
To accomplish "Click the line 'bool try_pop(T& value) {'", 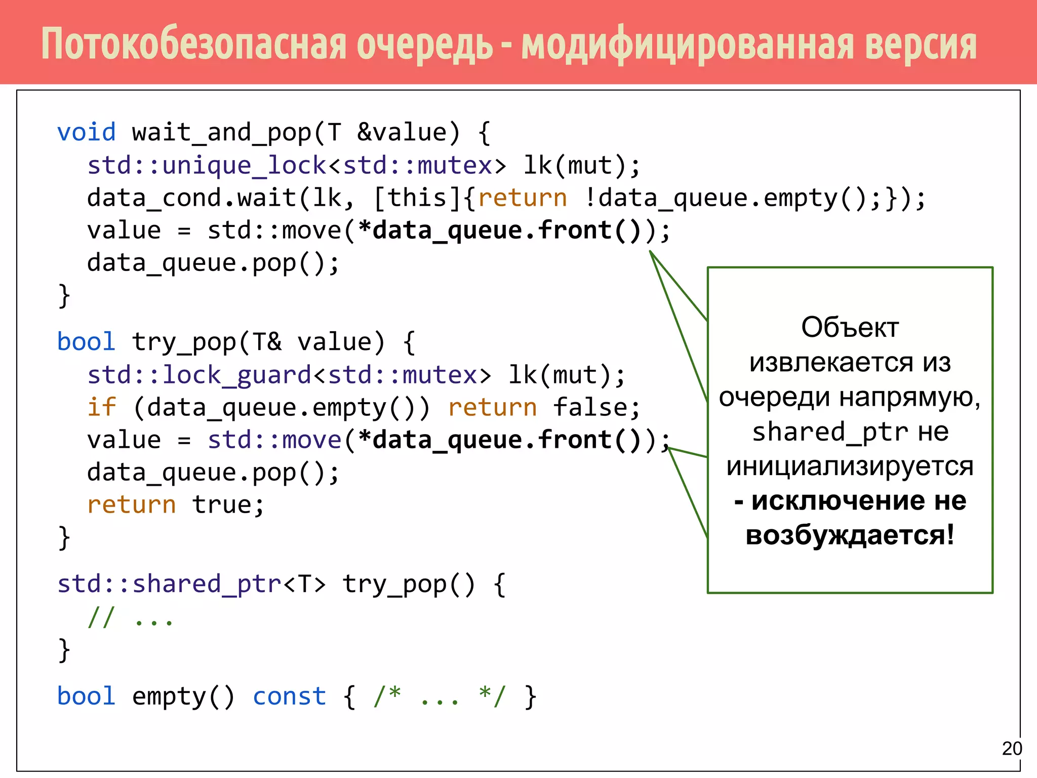I will (236, 342).
